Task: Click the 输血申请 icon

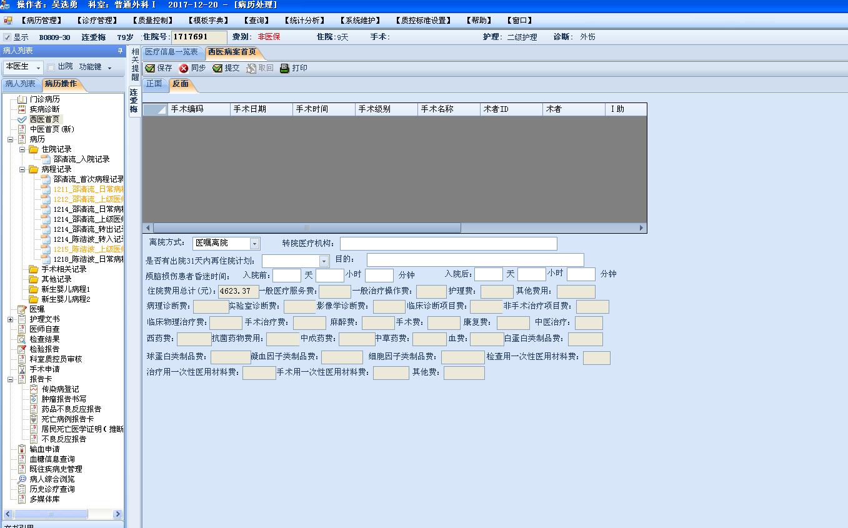Action: point(22,449)
